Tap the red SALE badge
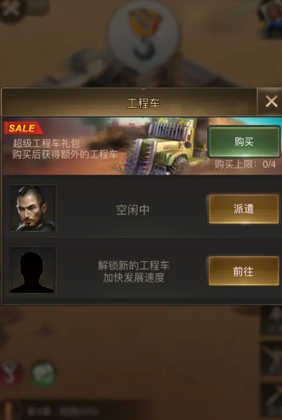Viewport: 282px width, 420px height. [x=23, y=128]
